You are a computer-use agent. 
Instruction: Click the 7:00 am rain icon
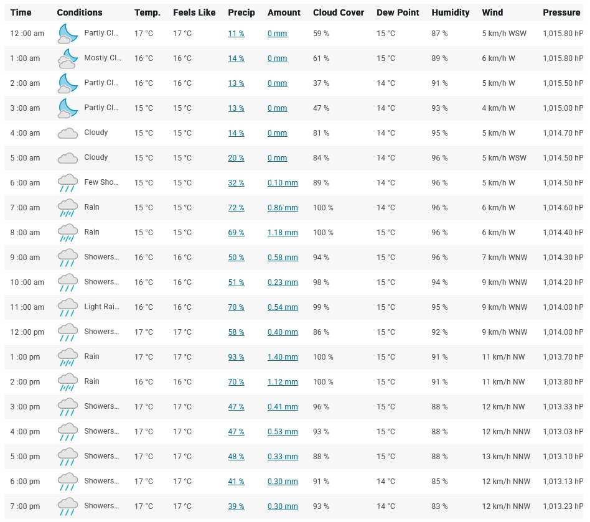click(x=68, y=208)
